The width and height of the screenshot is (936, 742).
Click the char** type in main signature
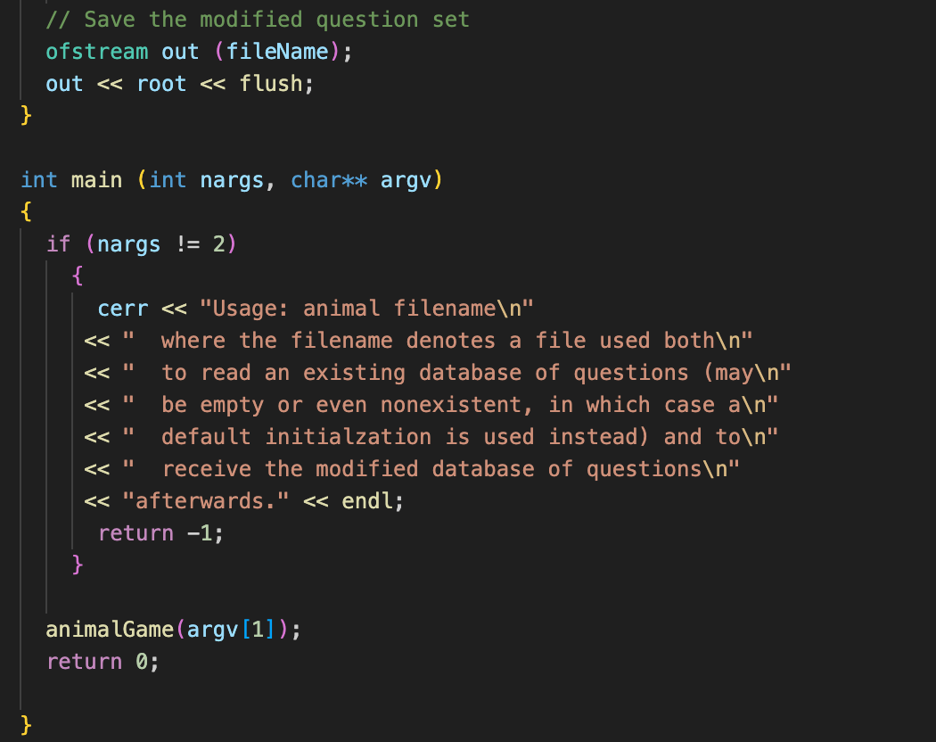point(328,179)
